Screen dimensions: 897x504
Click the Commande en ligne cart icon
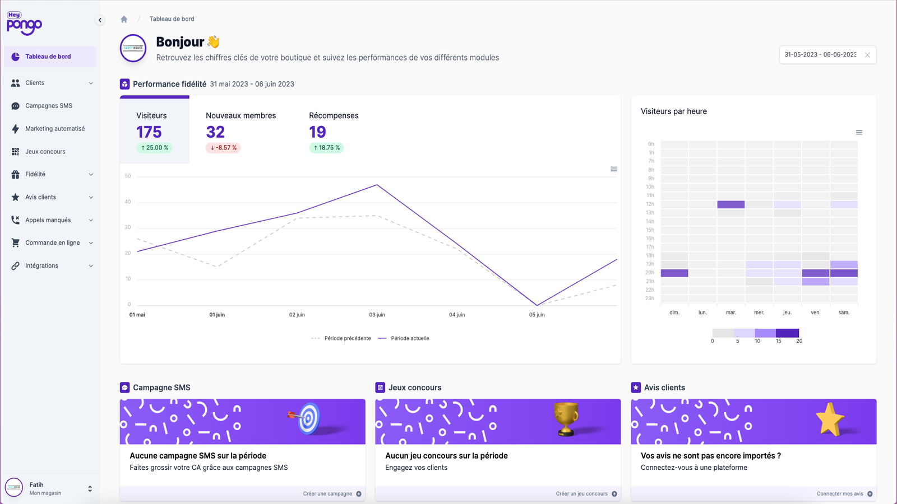click(15, 242)
